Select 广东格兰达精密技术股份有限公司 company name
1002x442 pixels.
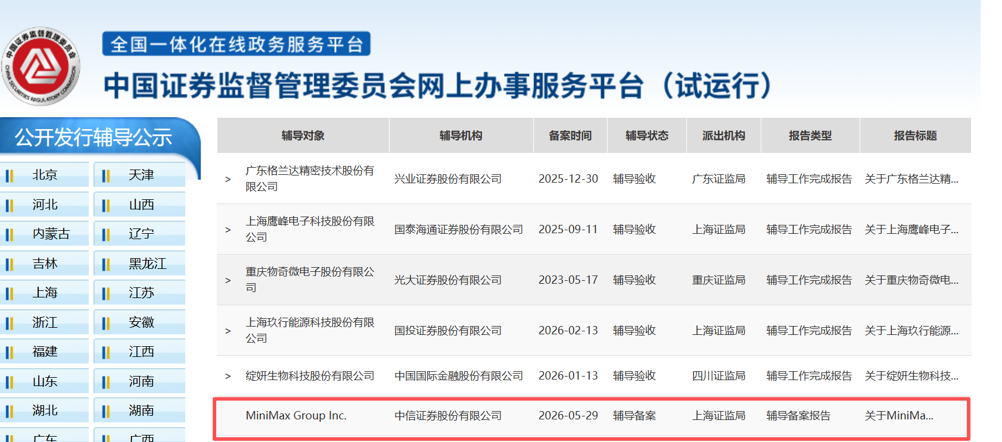(x=310, y=178)
